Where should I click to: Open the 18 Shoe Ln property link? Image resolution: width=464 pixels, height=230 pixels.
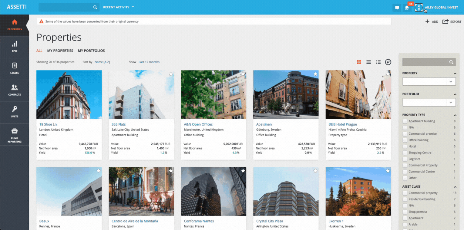[48, 124]
